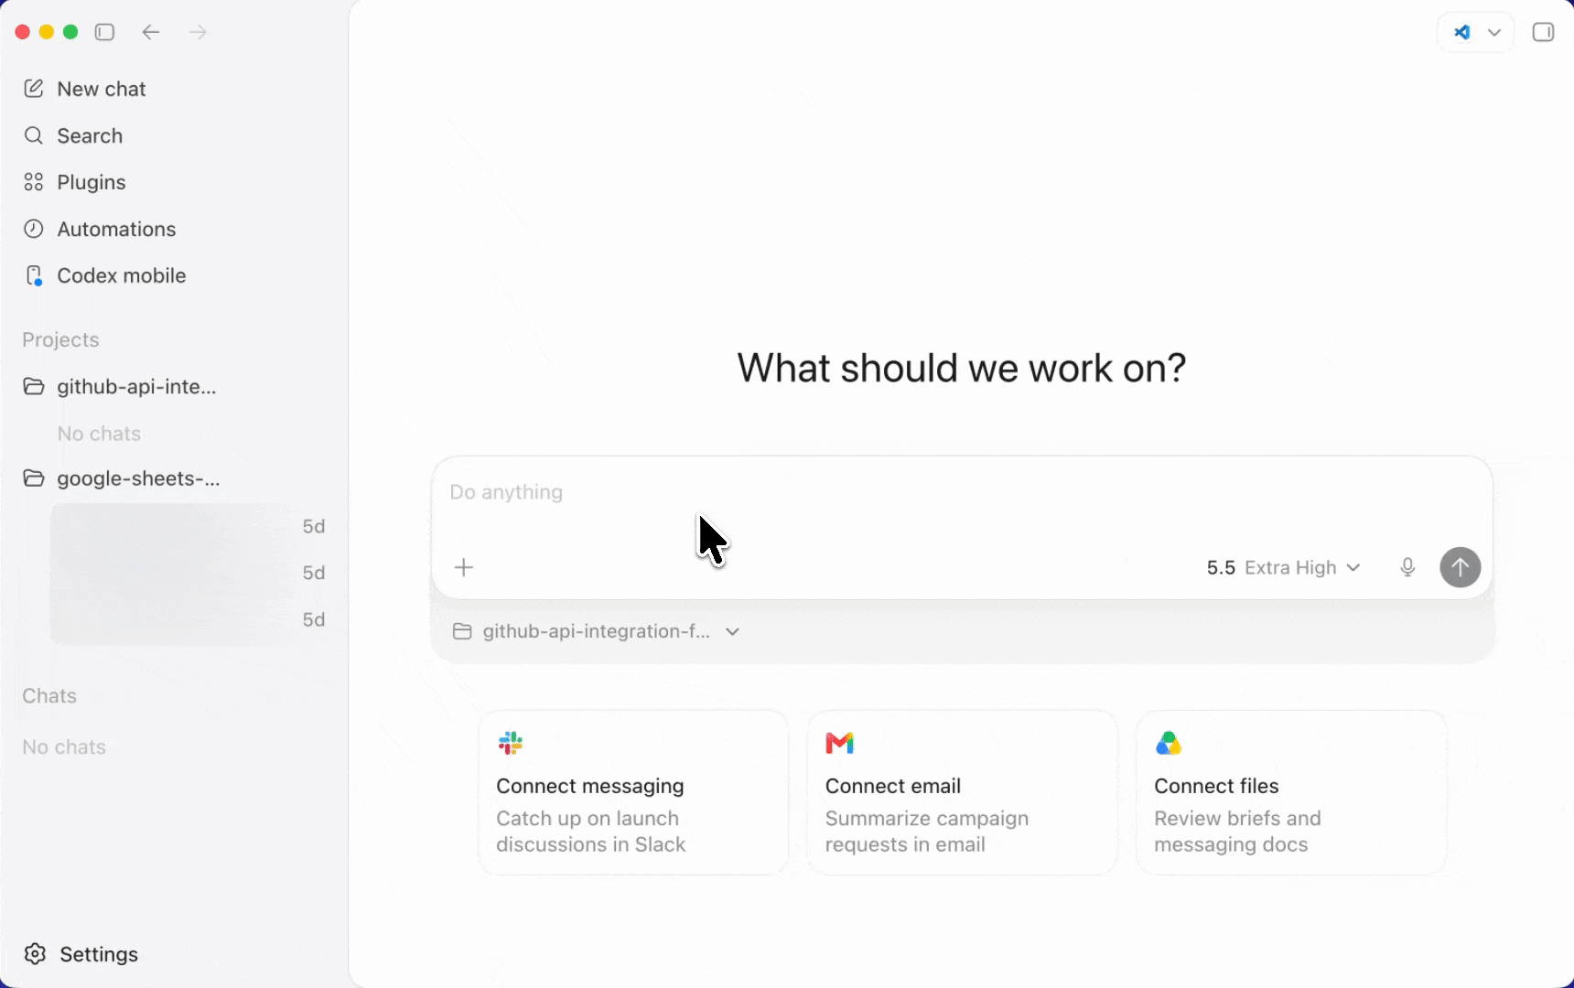
Task: Click the microphone dictation icon
Action: (x=1407, y=567)
